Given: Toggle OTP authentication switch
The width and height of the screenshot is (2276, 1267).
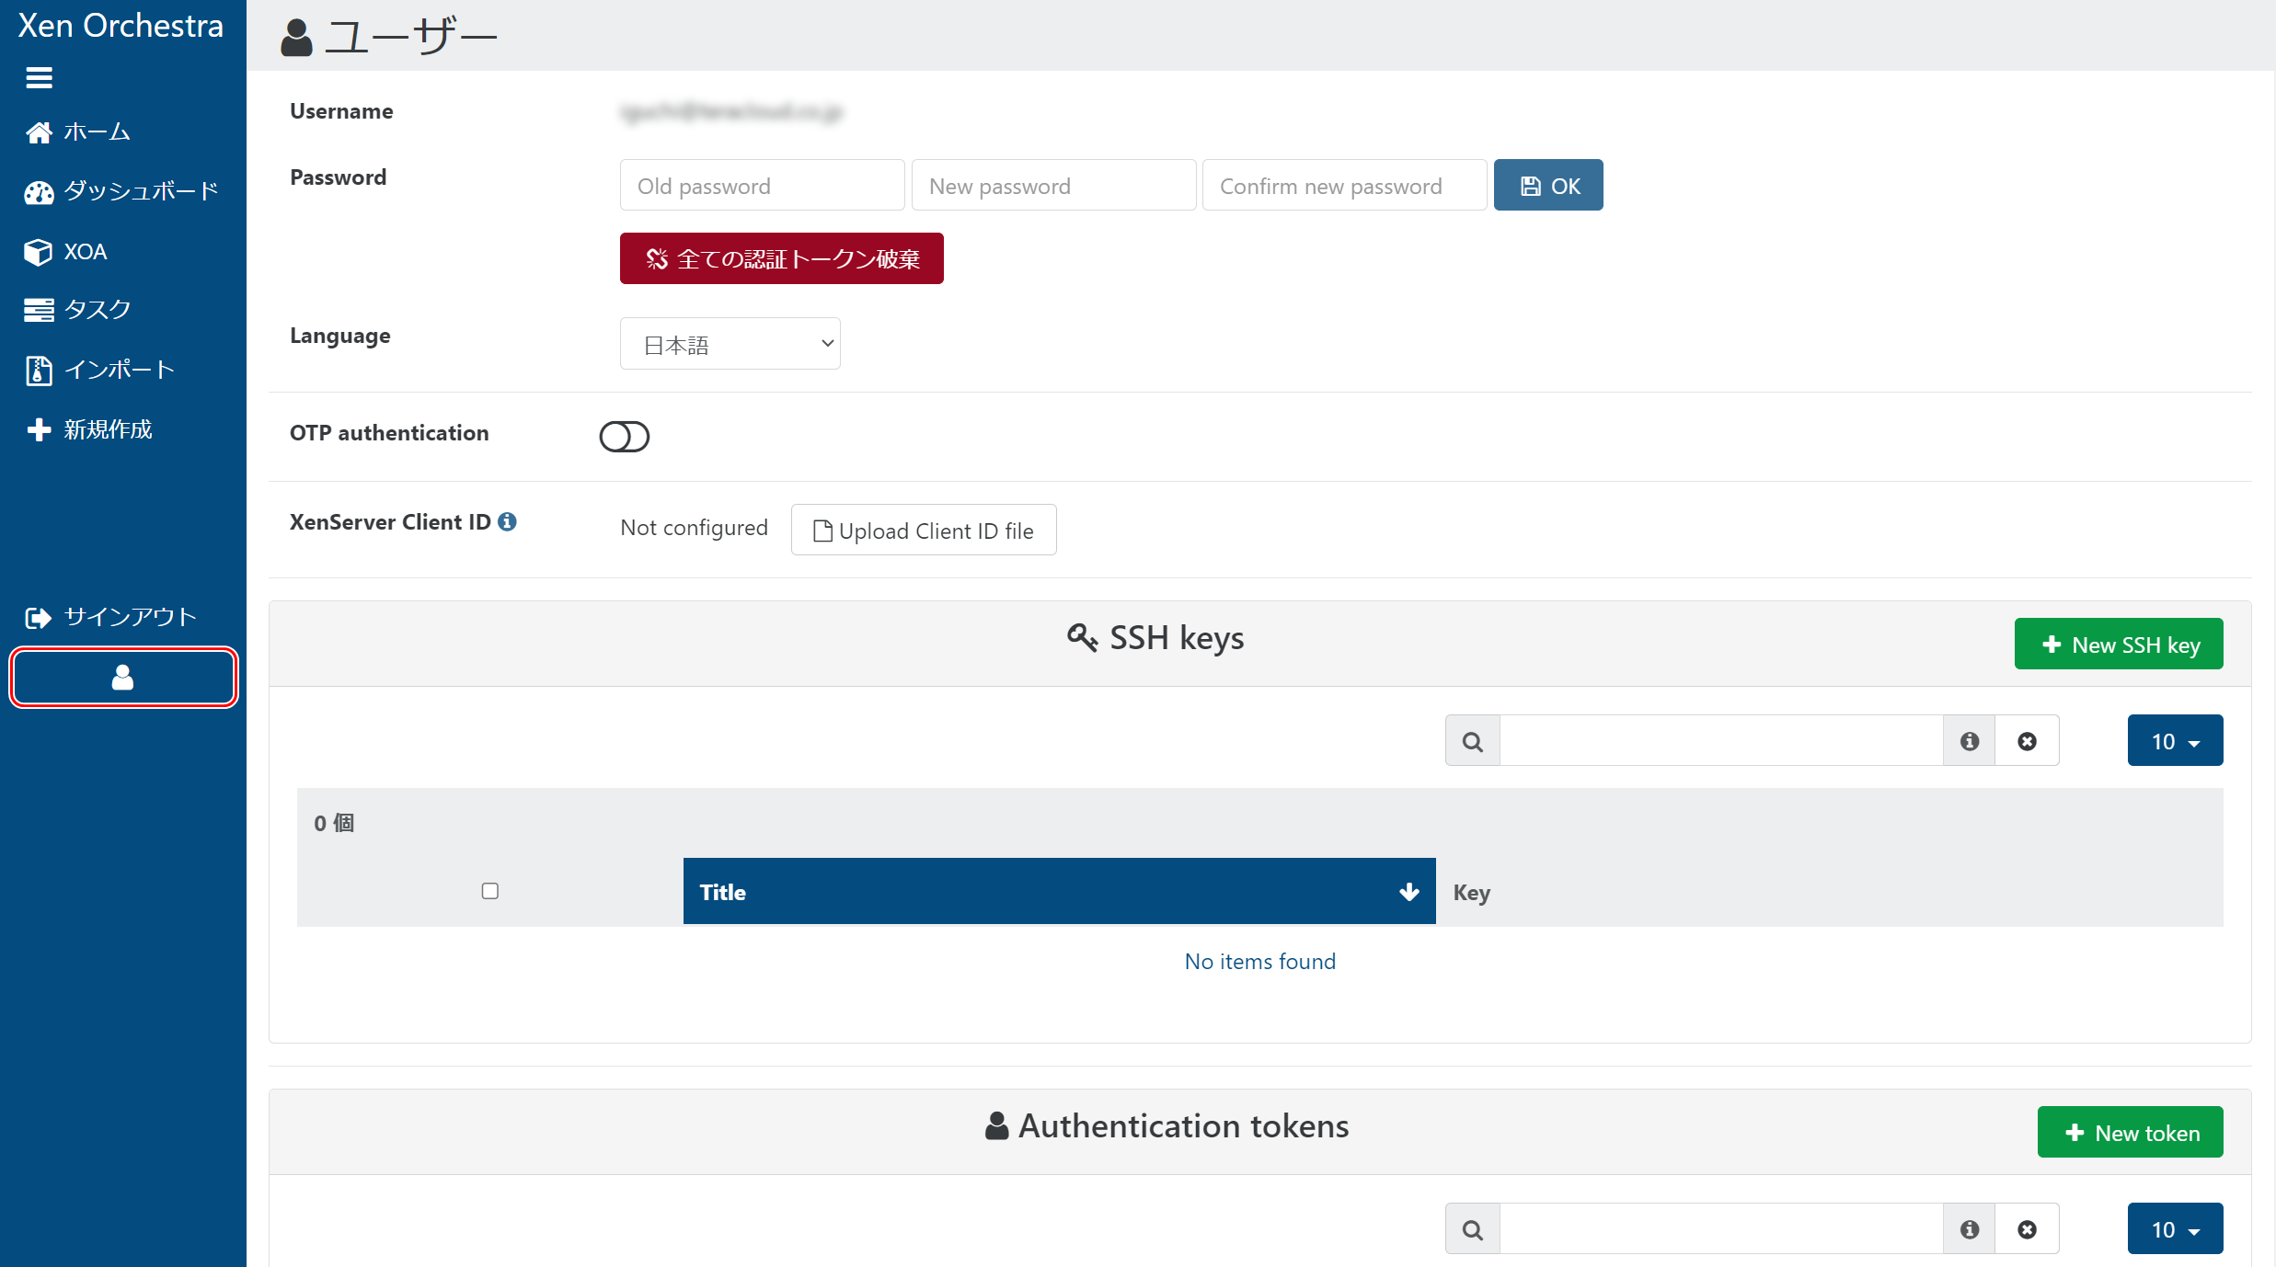Looking at the screenshot, I should pyautogui.click(x=625, y=437).
